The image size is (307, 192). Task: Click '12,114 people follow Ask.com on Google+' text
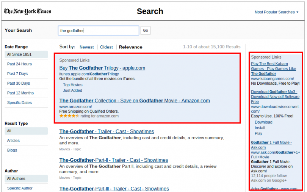coord(269,178)
